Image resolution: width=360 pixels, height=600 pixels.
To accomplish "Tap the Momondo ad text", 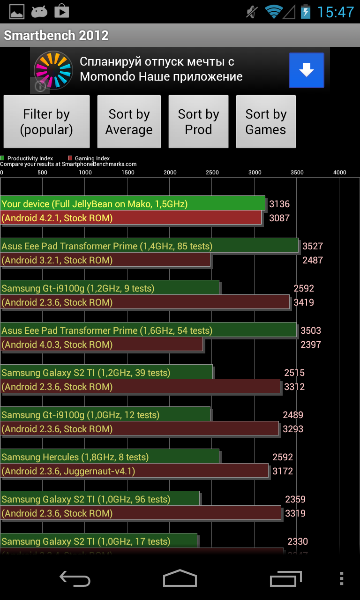I will (162, 69).
